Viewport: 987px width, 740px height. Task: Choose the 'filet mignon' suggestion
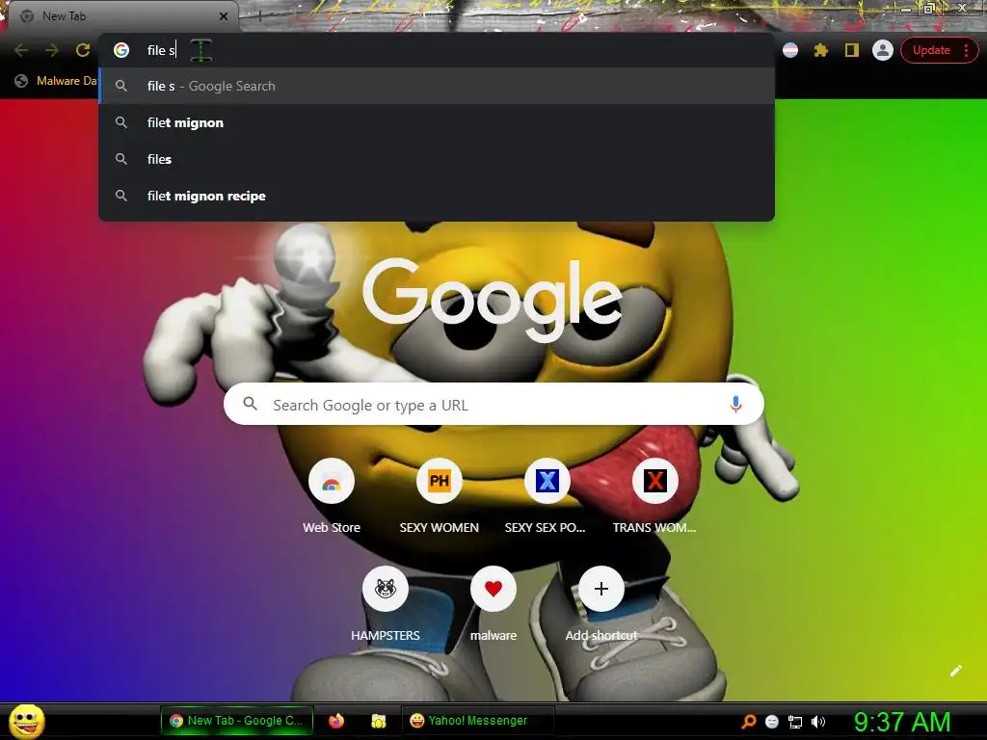pos(437,122)
